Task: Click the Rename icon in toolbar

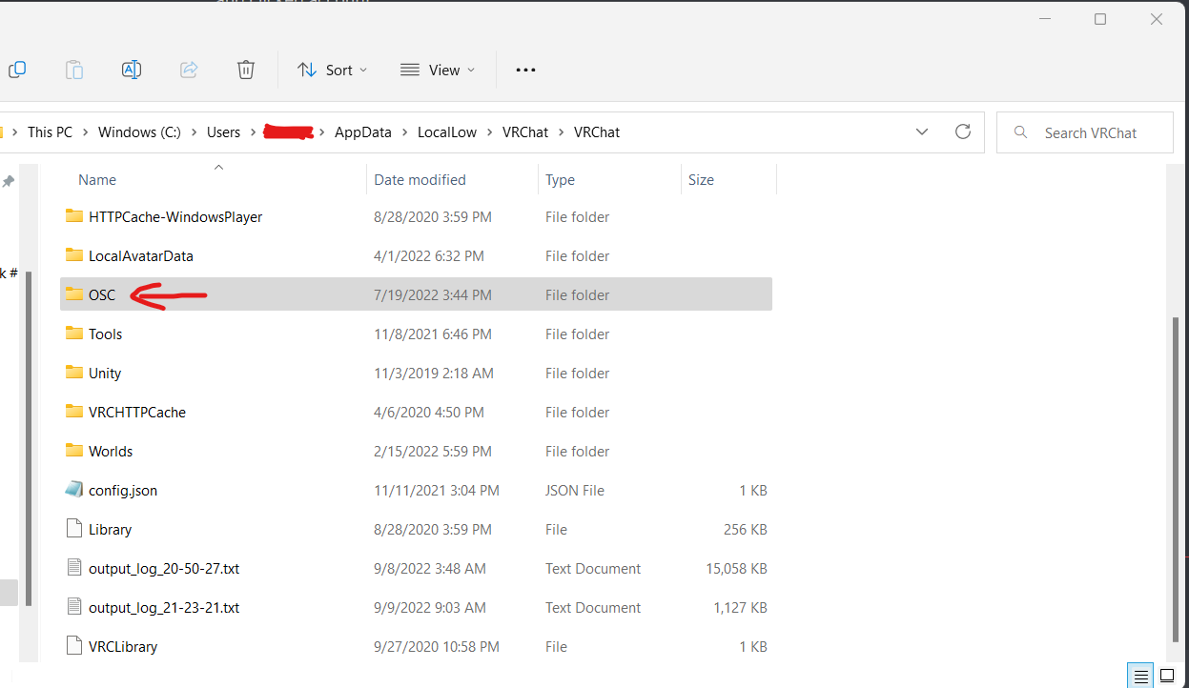Action: 132,70
